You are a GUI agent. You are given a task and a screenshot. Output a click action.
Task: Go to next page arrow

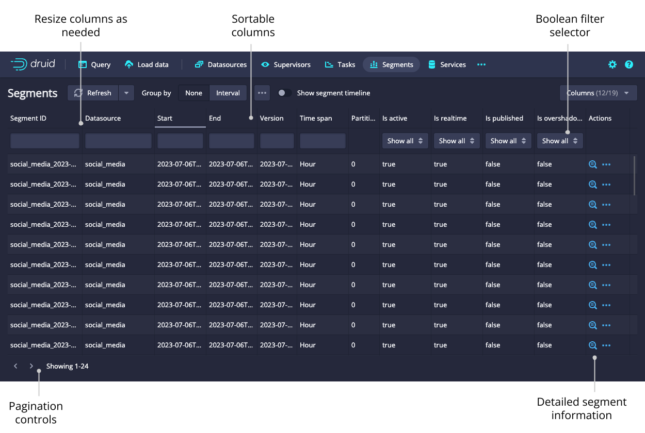[31, 366]
